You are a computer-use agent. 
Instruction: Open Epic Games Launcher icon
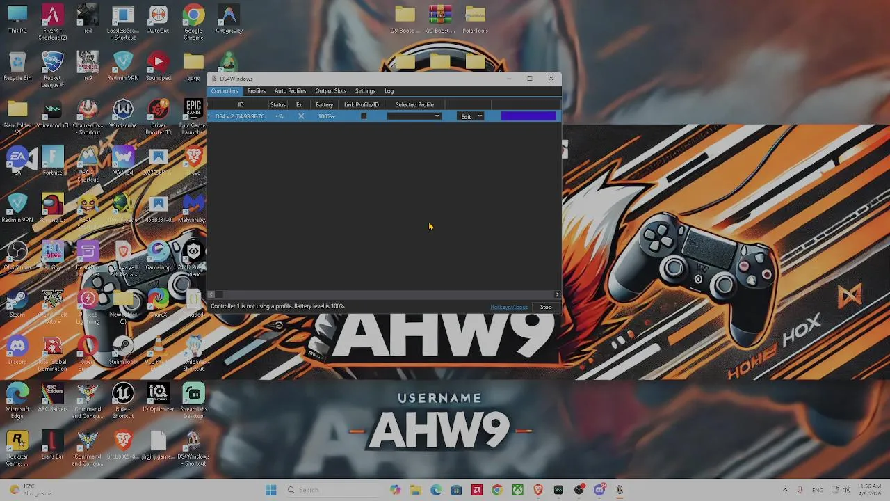point(193,117)
